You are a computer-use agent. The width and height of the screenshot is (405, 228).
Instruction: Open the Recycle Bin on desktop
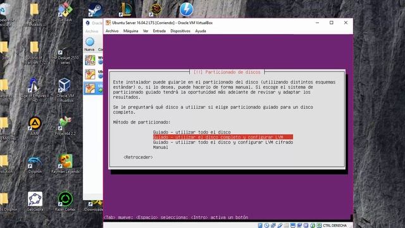[x=6, y=15]
